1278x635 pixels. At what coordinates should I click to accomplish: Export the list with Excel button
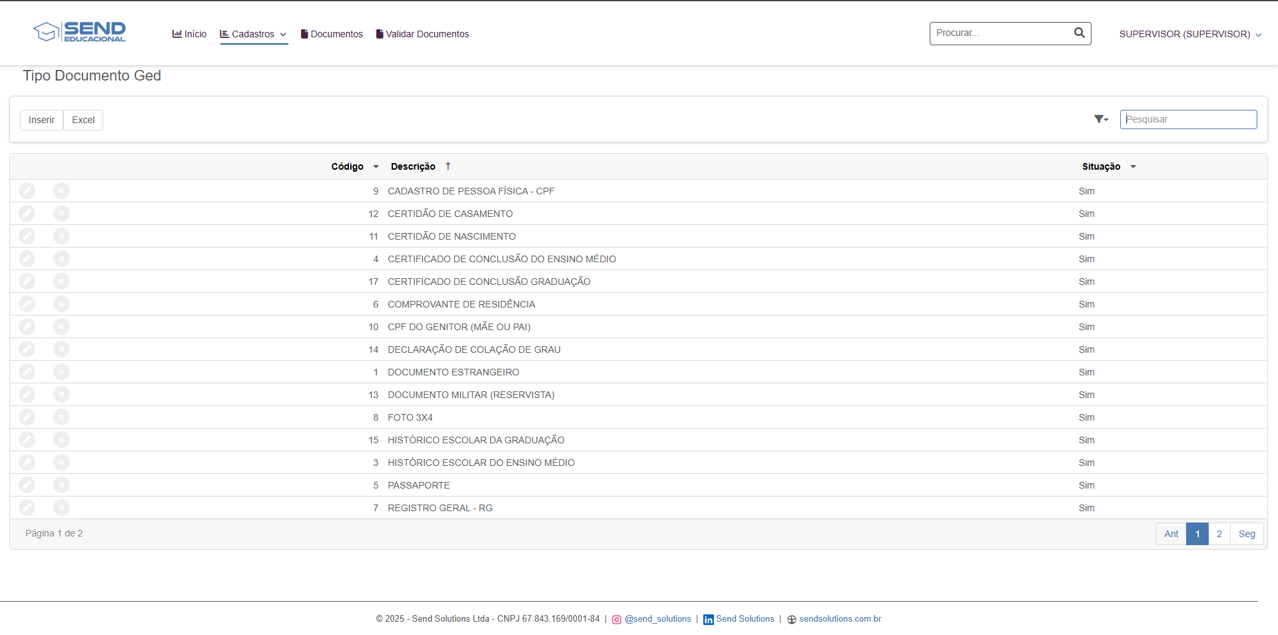83,120
